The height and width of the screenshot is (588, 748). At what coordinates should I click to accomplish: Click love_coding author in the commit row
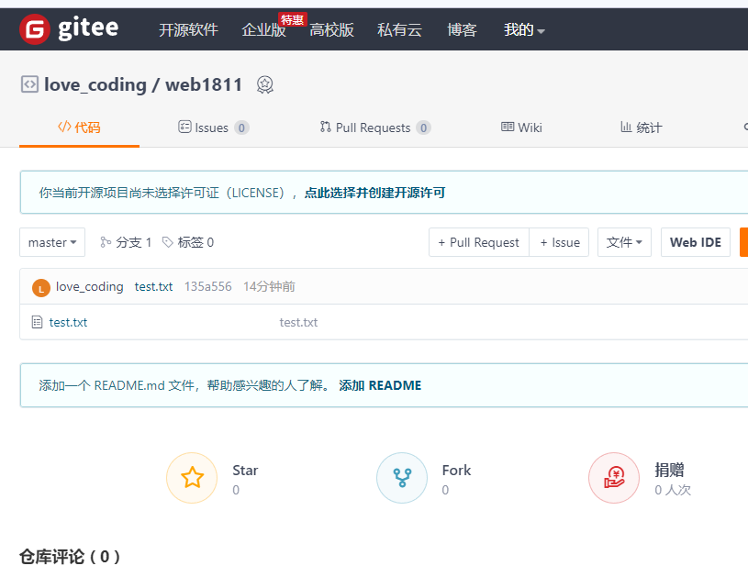tap(90, 286)
